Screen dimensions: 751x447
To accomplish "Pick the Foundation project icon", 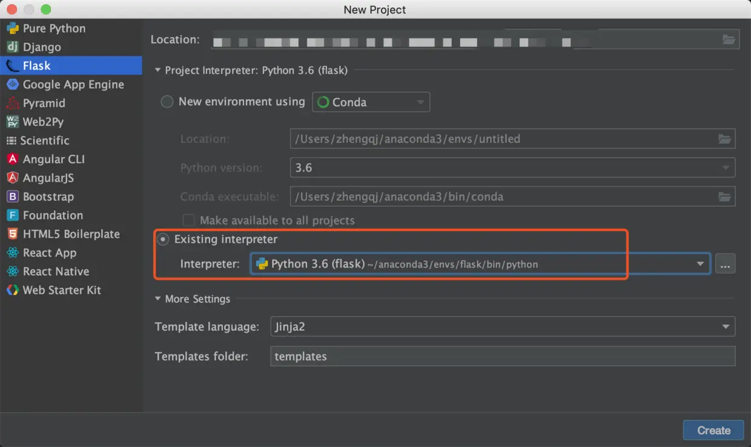I will 12,216.
